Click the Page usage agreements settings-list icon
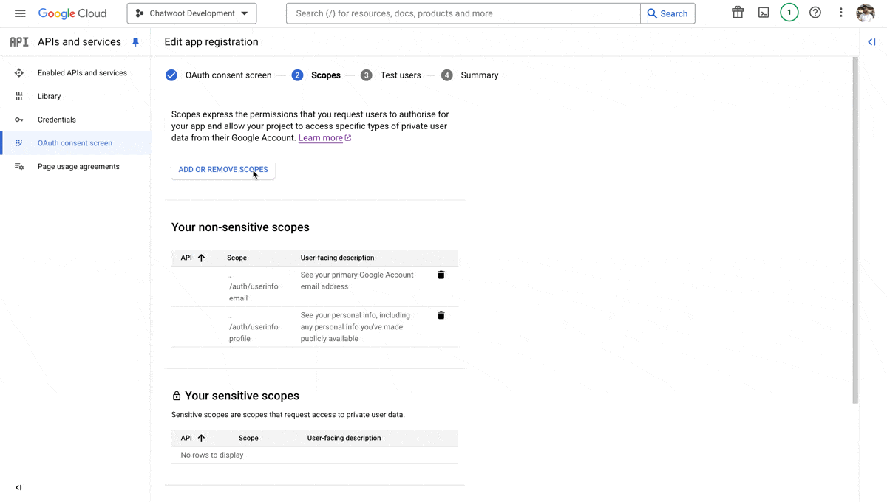The image size is (887, 502). click(x=19, y=167)
